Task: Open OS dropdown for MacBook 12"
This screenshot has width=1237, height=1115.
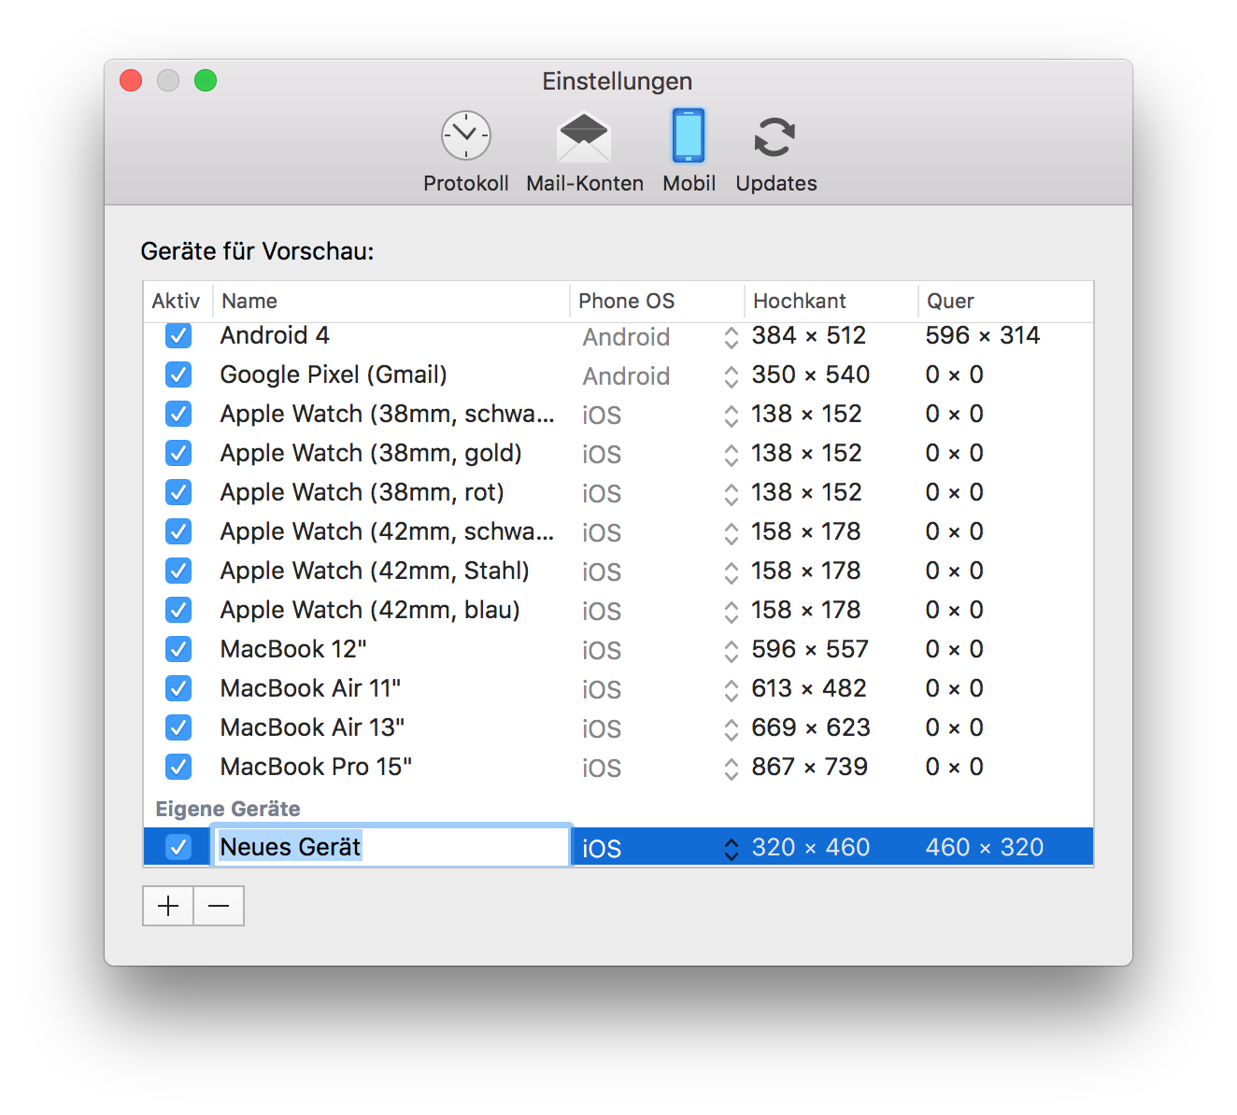Action: tap(660, 651)
